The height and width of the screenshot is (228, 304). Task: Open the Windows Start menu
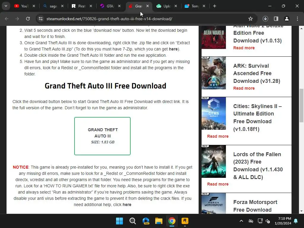click(x=119, y=221)
